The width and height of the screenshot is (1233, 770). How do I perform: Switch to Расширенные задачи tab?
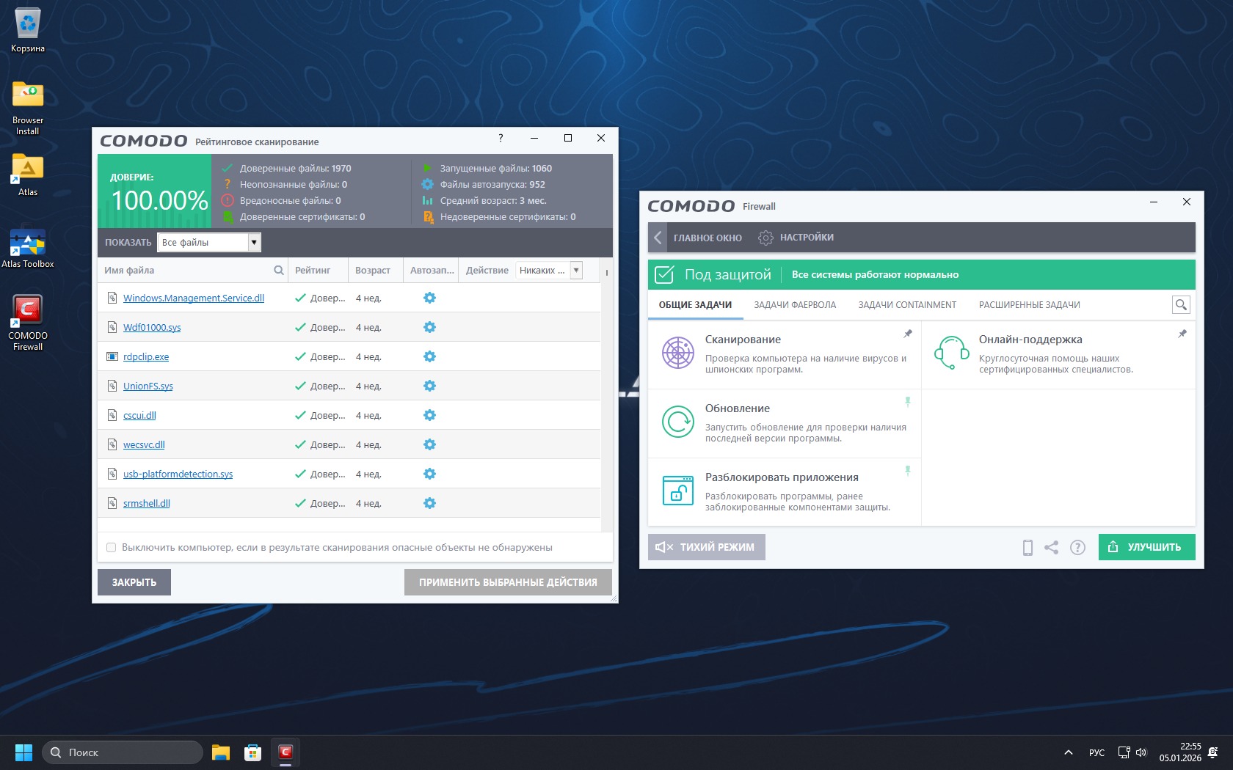pyautogui.click(x=1029, y=305)
